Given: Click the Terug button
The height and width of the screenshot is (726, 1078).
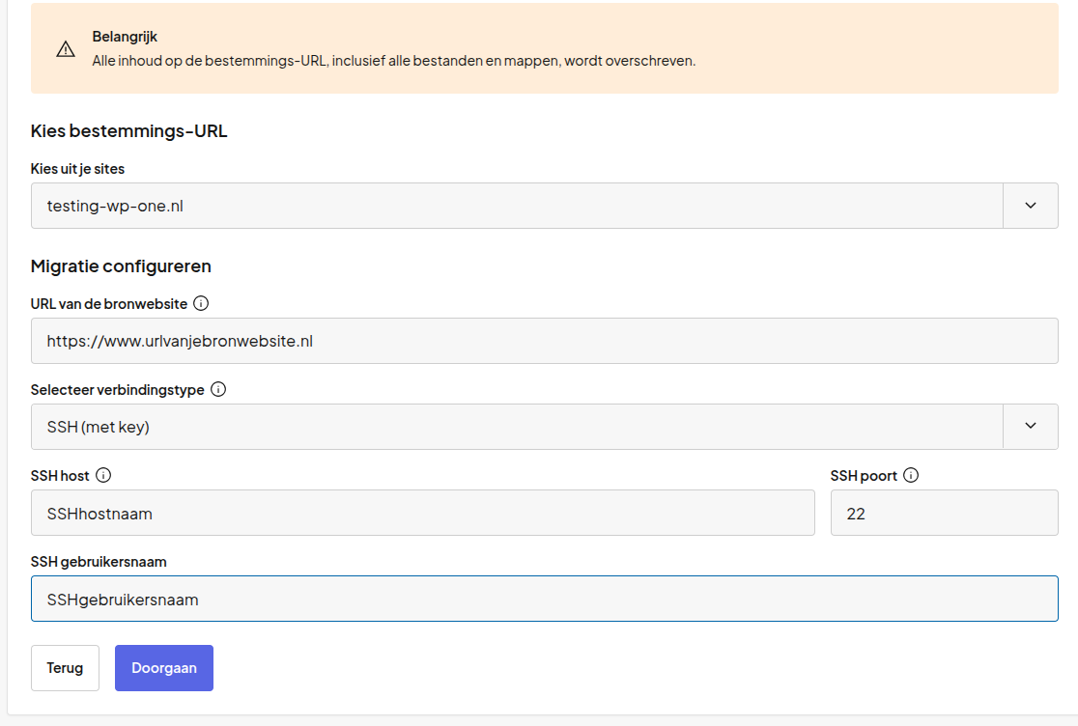Looking at the screenshot, I should tap(65, 667).
